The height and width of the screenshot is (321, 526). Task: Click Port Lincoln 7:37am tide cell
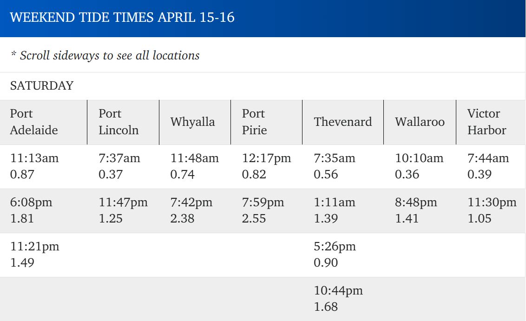tap(119, 166)
